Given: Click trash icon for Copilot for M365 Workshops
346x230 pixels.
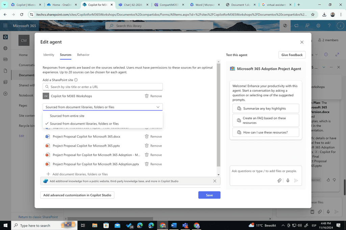Looking at the screenshot, I should click(147, 96).
